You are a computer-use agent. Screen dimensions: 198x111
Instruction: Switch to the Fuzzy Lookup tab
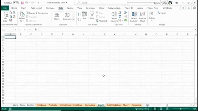pos(114,8)
